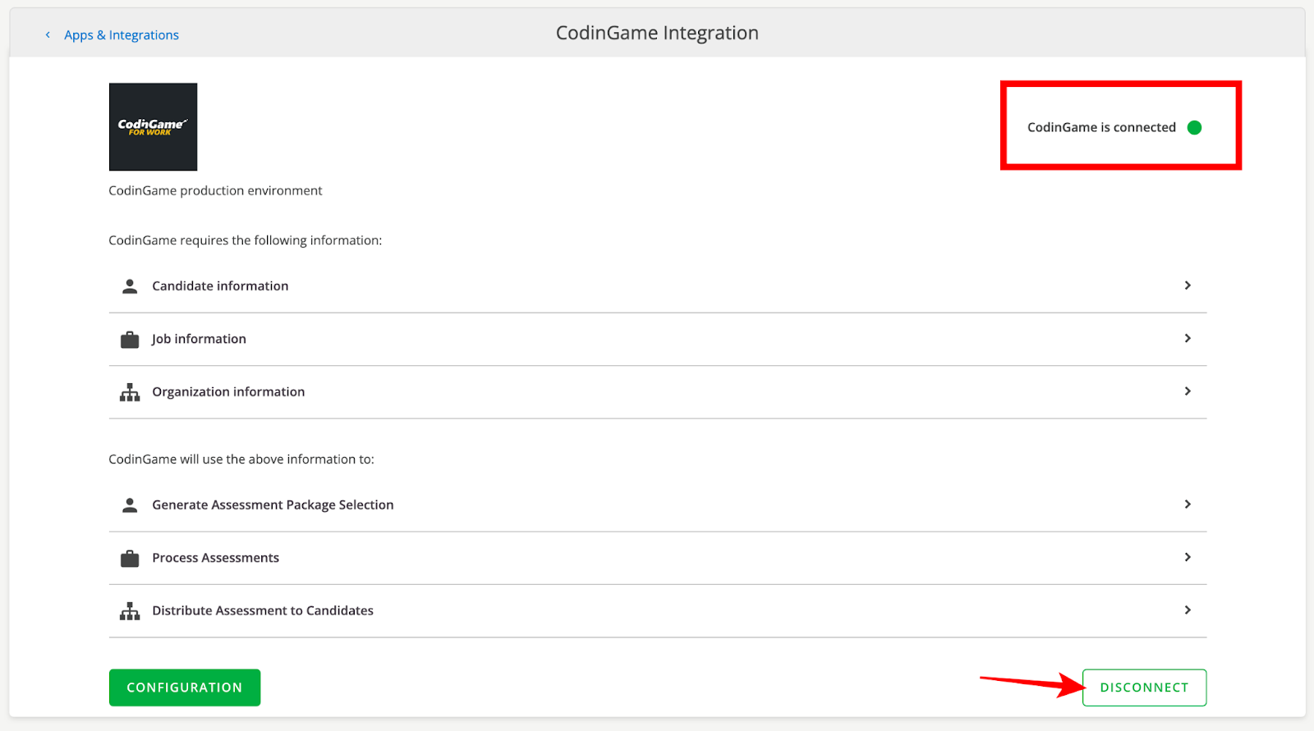Click the back arrow before Apps & Integrations

48,34
